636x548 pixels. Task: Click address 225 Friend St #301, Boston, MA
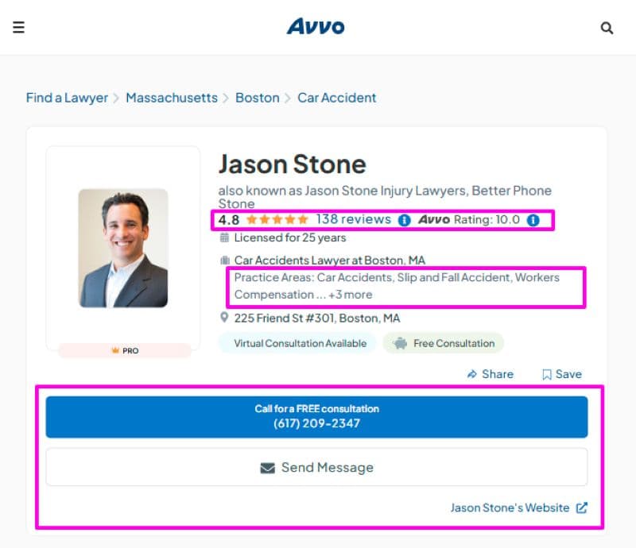317,318
